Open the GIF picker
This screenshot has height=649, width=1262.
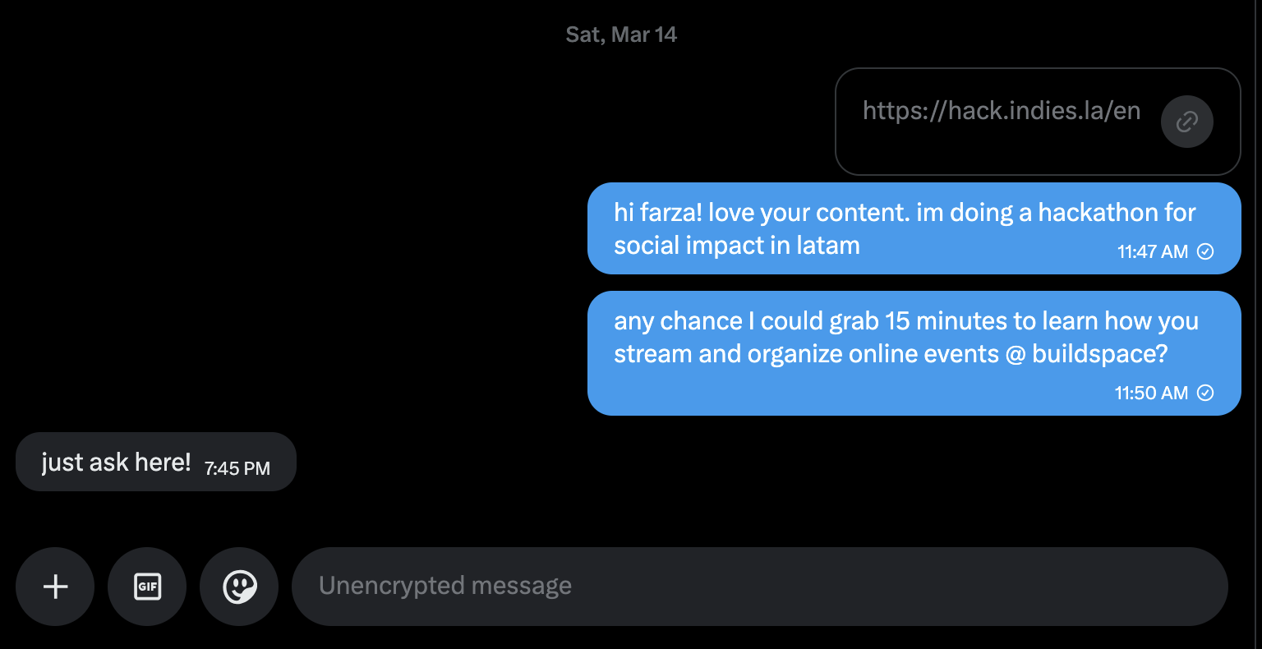point(147,587)
